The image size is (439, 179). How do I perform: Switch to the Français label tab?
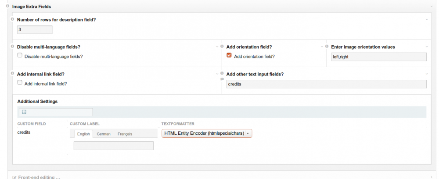[x=125, y=134]
